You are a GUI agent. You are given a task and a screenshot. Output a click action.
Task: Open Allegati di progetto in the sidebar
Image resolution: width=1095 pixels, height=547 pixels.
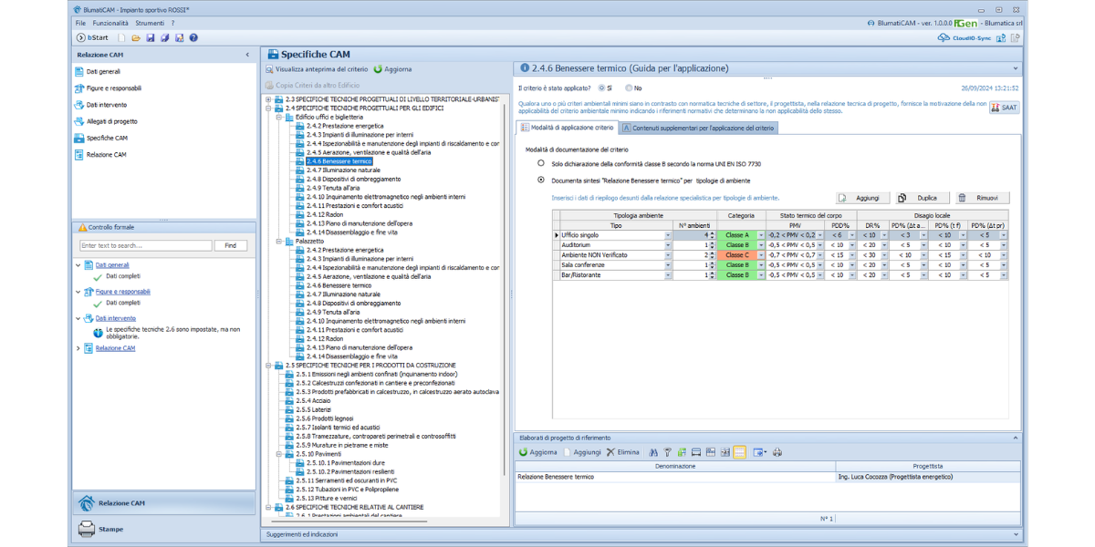coord(105,121)
